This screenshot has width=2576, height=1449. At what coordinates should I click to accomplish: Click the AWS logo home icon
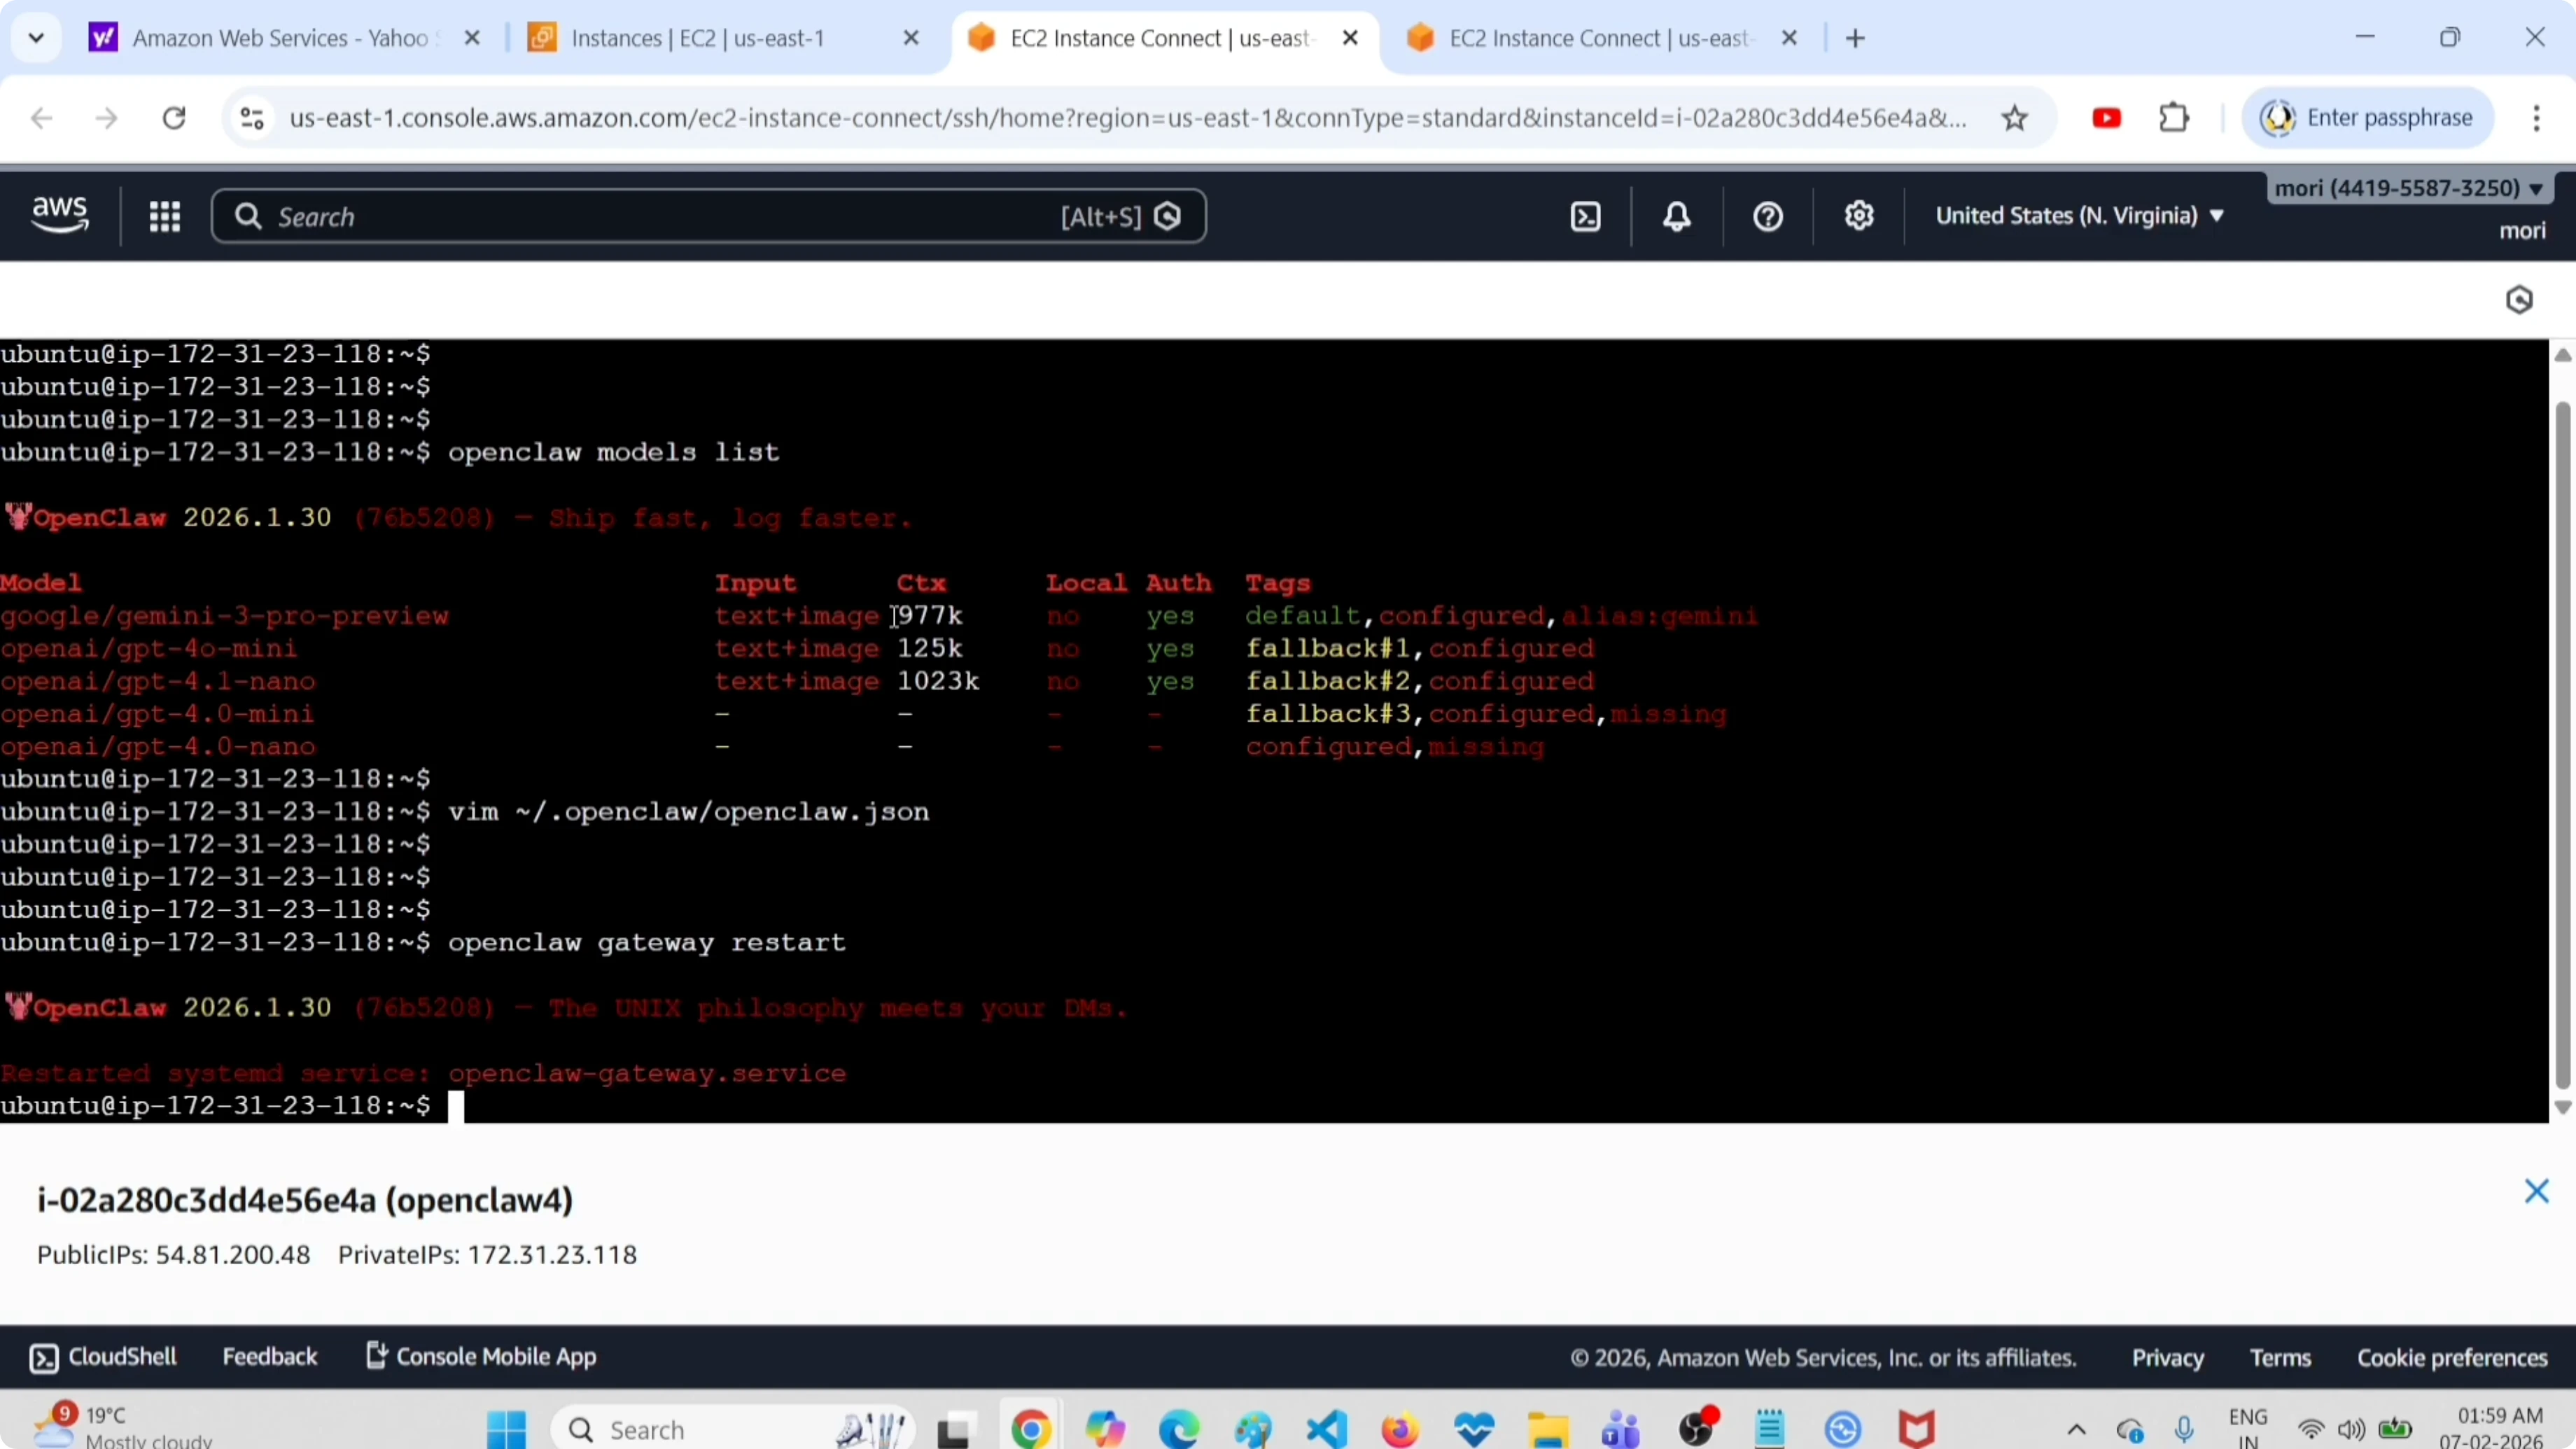[x=60, y=214]
